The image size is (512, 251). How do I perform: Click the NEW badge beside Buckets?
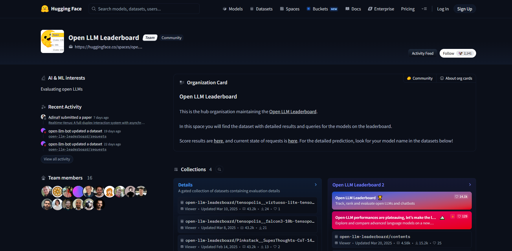pyautogui.click(x=334, y=9)
